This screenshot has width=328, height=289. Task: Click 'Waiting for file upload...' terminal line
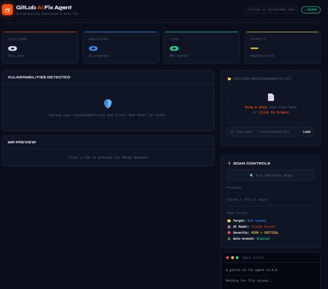click(249, 280)
